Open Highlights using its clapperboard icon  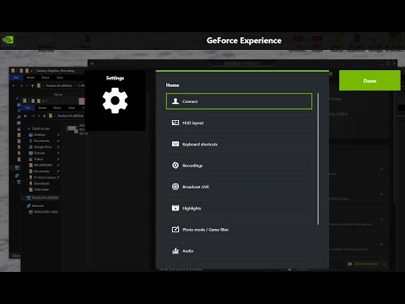[175, 208]
